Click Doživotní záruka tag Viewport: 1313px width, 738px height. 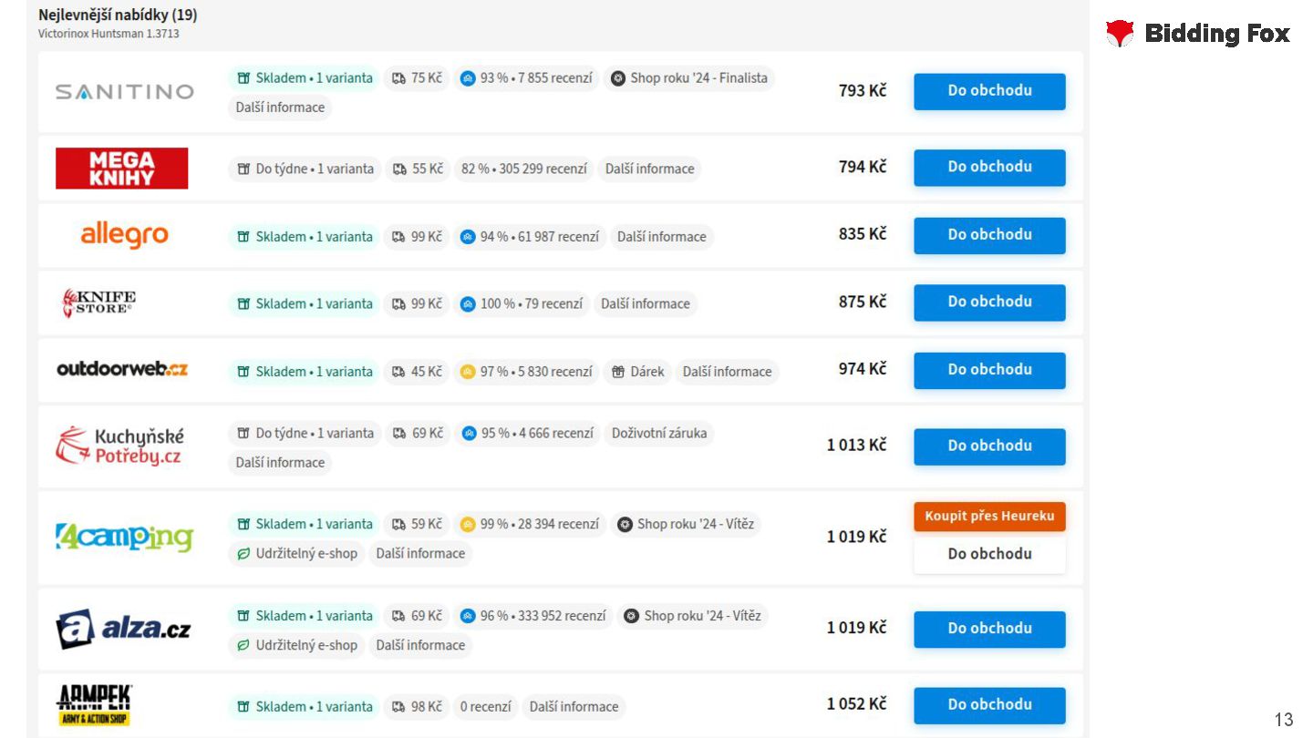point(658,434)
